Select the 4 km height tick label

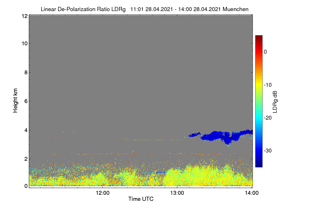[x=26, y=130]
